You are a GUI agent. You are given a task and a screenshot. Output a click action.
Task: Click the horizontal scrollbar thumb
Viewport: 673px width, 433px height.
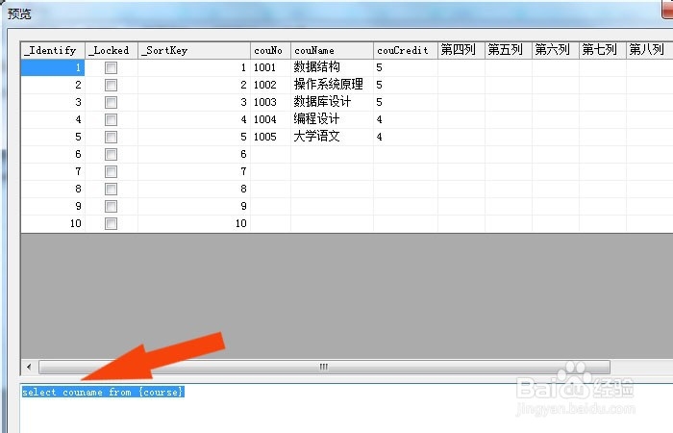coord(324,367)
